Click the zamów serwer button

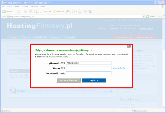point(145,37)
